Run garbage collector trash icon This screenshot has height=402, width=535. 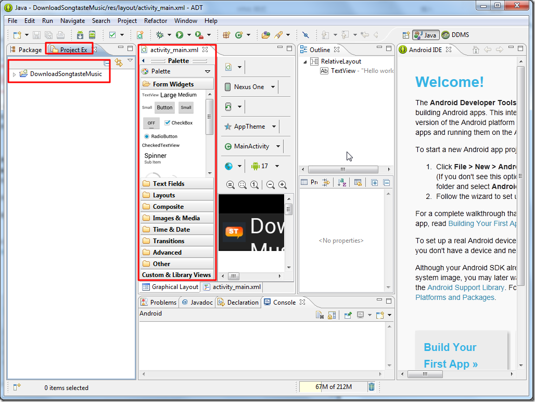coord(372,387)
